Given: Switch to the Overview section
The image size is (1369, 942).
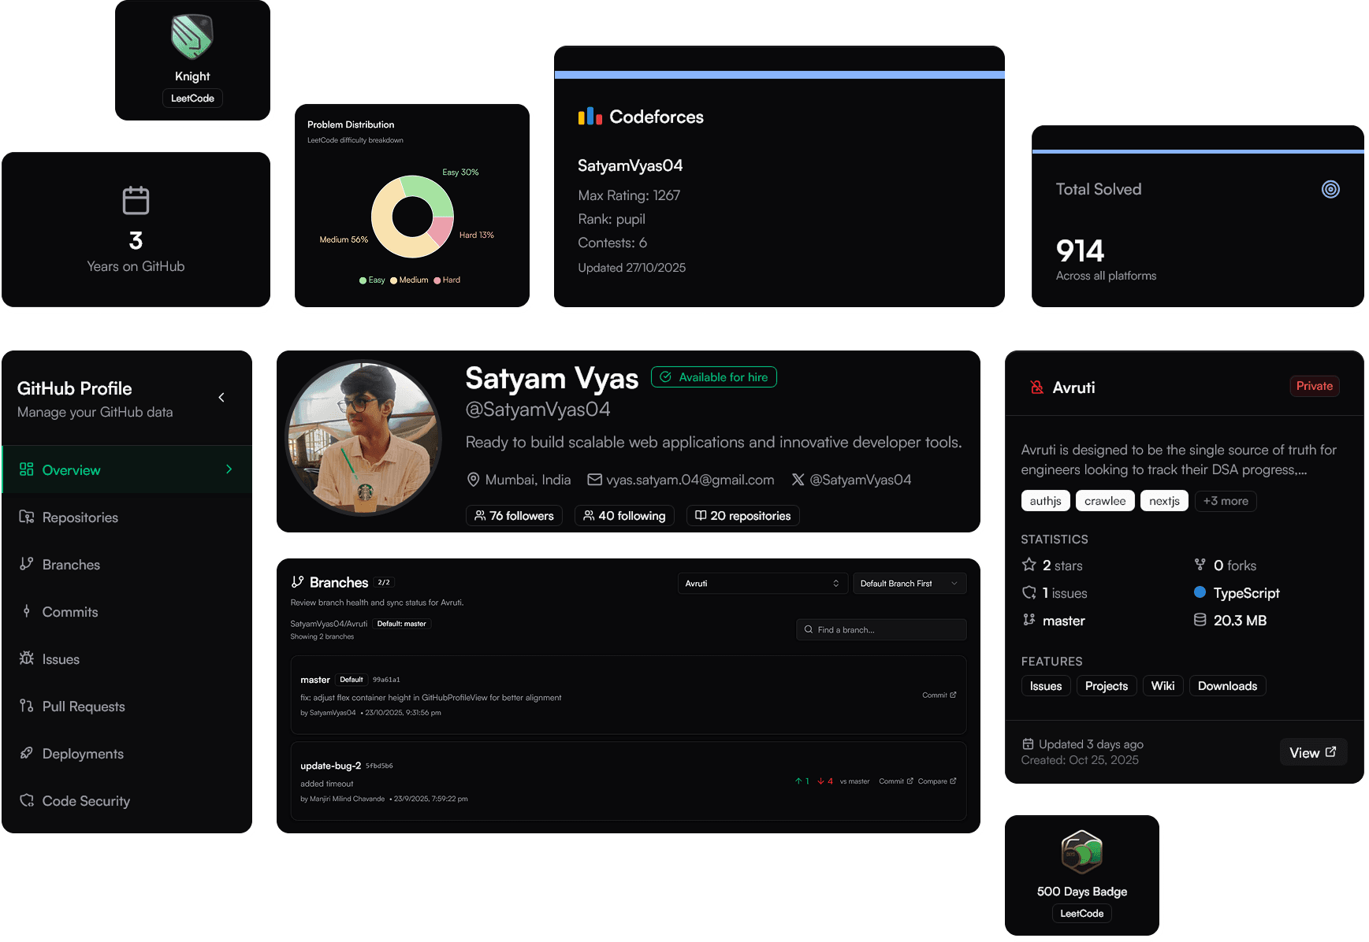Looking at the screenshot, I should point(71,469).
